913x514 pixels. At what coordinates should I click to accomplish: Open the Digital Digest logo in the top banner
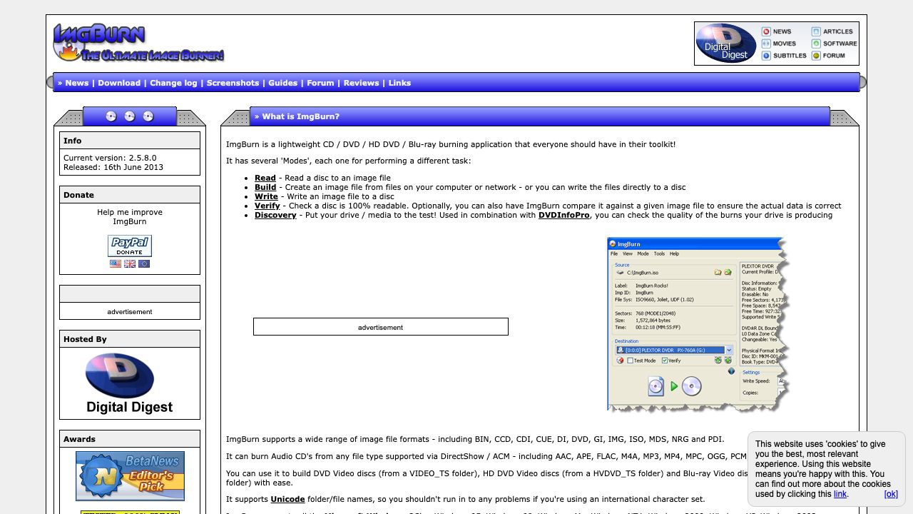[x=726, y=44]
